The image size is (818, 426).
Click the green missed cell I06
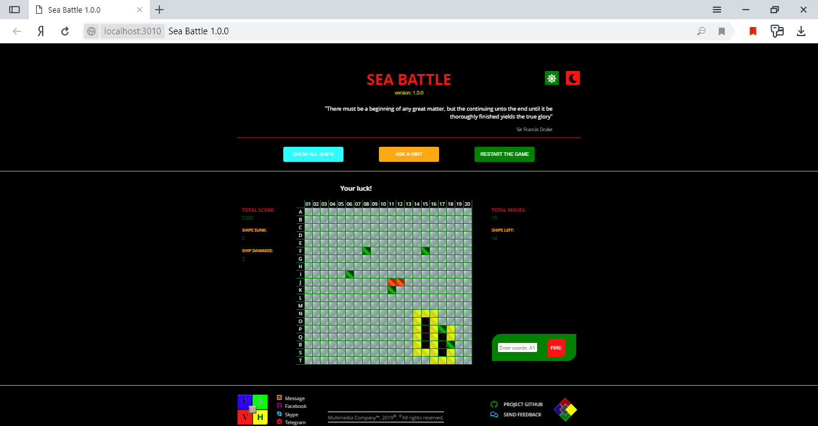point(350,274)
